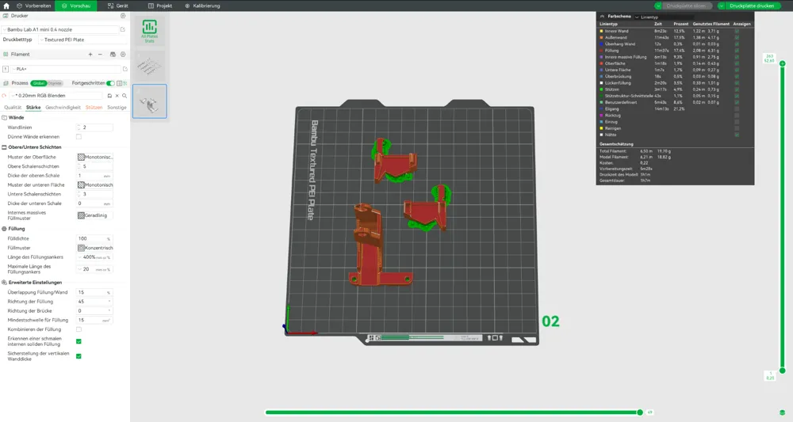Image resolution: width=793 pixels, height=422 pixels.
Task: Select second plate thumbnail in plate list
Action: pyautogui.click(x=150, y=101)
